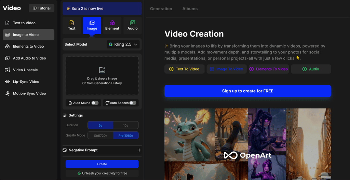This screenshot has height=180, width=350.
Task: Click play icon on green Audio button
Action: (x=305, y=69)
